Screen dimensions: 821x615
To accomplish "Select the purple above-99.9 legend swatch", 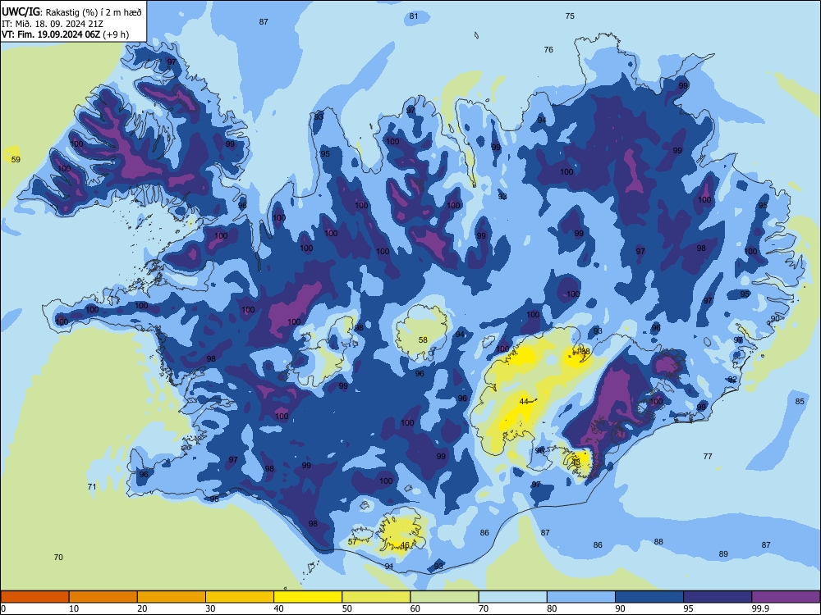I will click(x=786, y=597).
